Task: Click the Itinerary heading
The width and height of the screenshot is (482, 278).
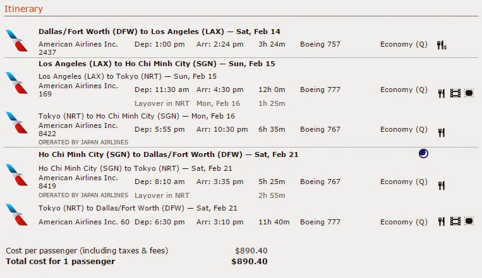Action: click(x=24, y=9)
